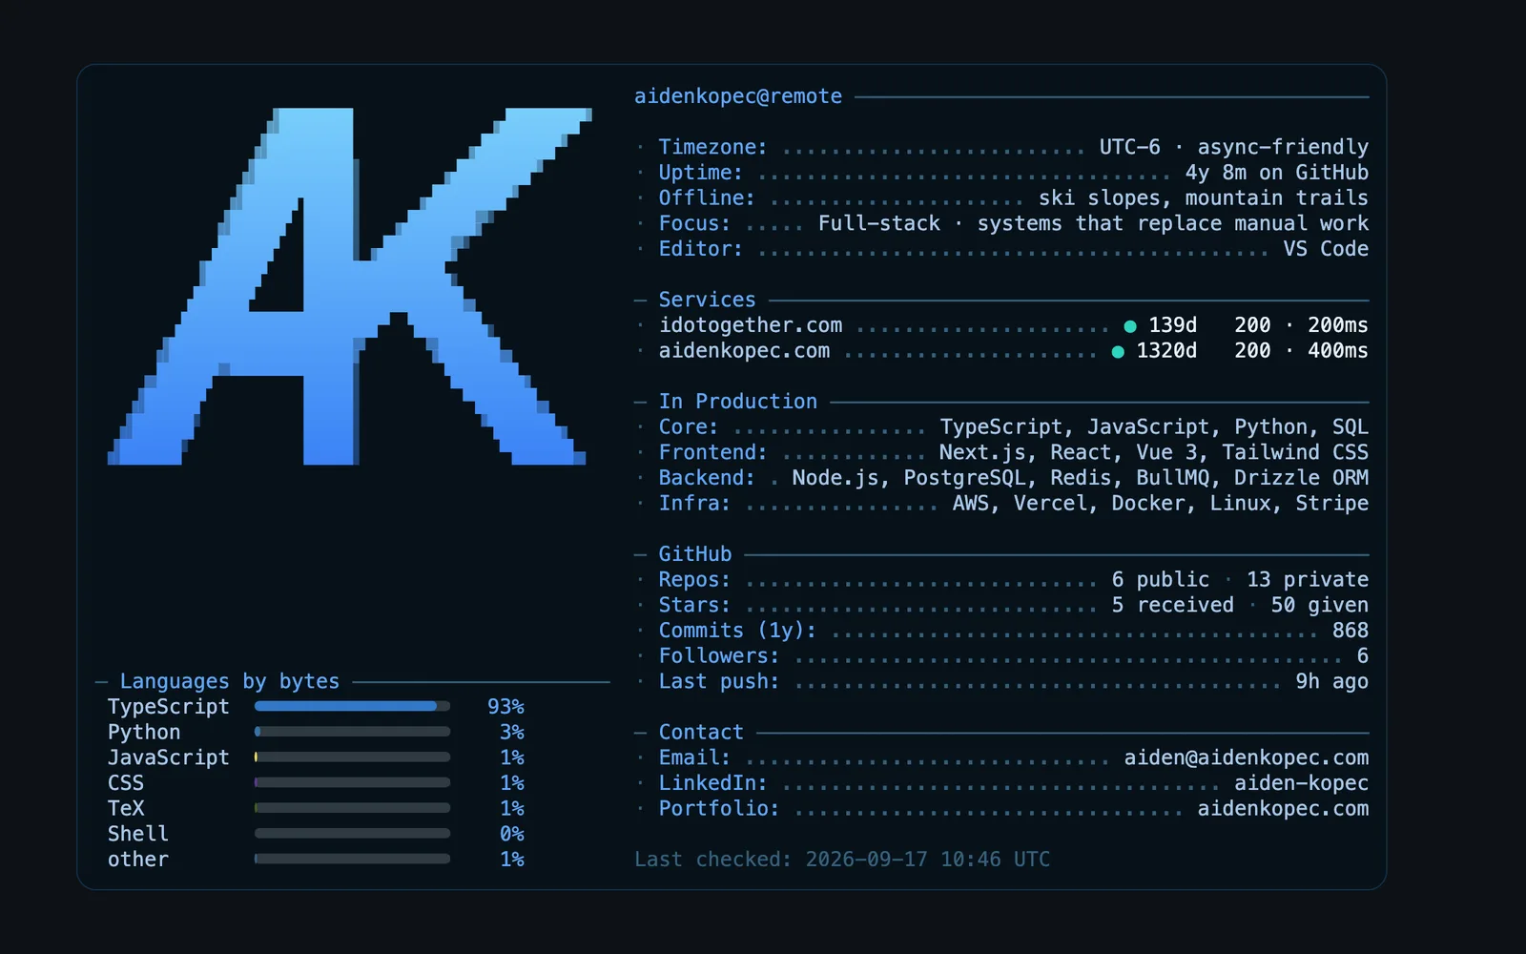Click the 1320d uptime value
This screenshot has height=954, width=1526.
1166,351
